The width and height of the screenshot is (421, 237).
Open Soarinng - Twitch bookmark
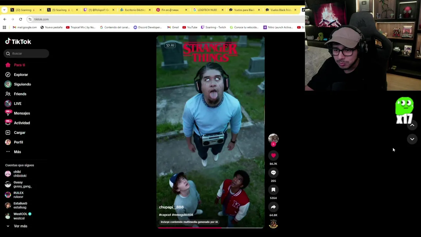213,27
